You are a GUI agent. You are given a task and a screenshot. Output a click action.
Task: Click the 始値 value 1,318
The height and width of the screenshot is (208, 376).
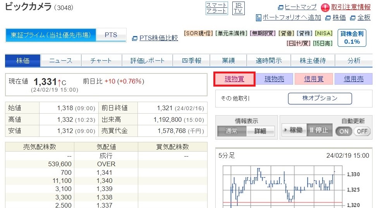point(65,108)
